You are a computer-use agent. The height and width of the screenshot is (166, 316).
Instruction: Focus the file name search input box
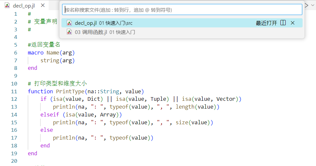tap(182, 10)
